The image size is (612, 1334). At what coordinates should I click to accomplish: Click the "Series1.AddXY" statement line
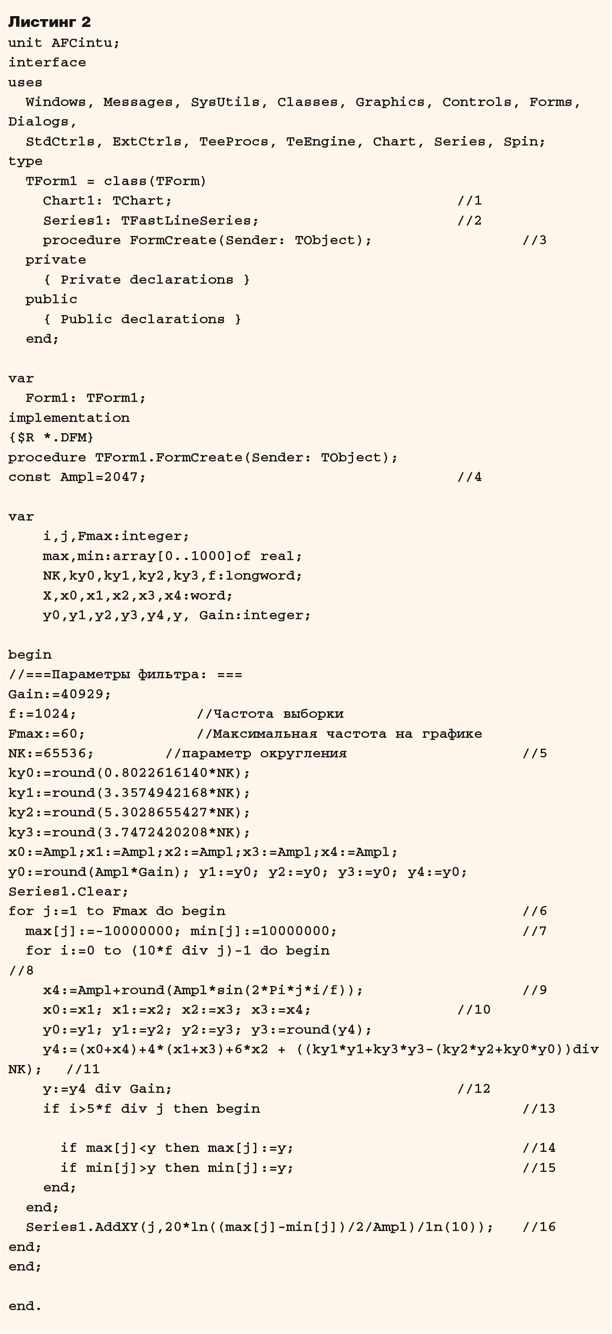(259, 1227)
